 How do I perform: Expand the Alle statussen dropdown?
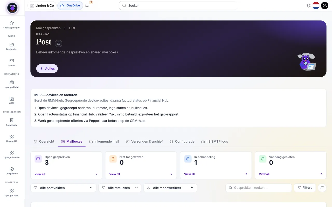click(120, 188)
